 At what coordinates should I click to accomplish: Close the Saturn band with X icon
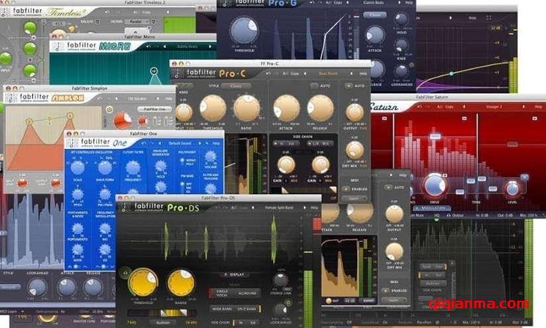[x=525, y=177]
